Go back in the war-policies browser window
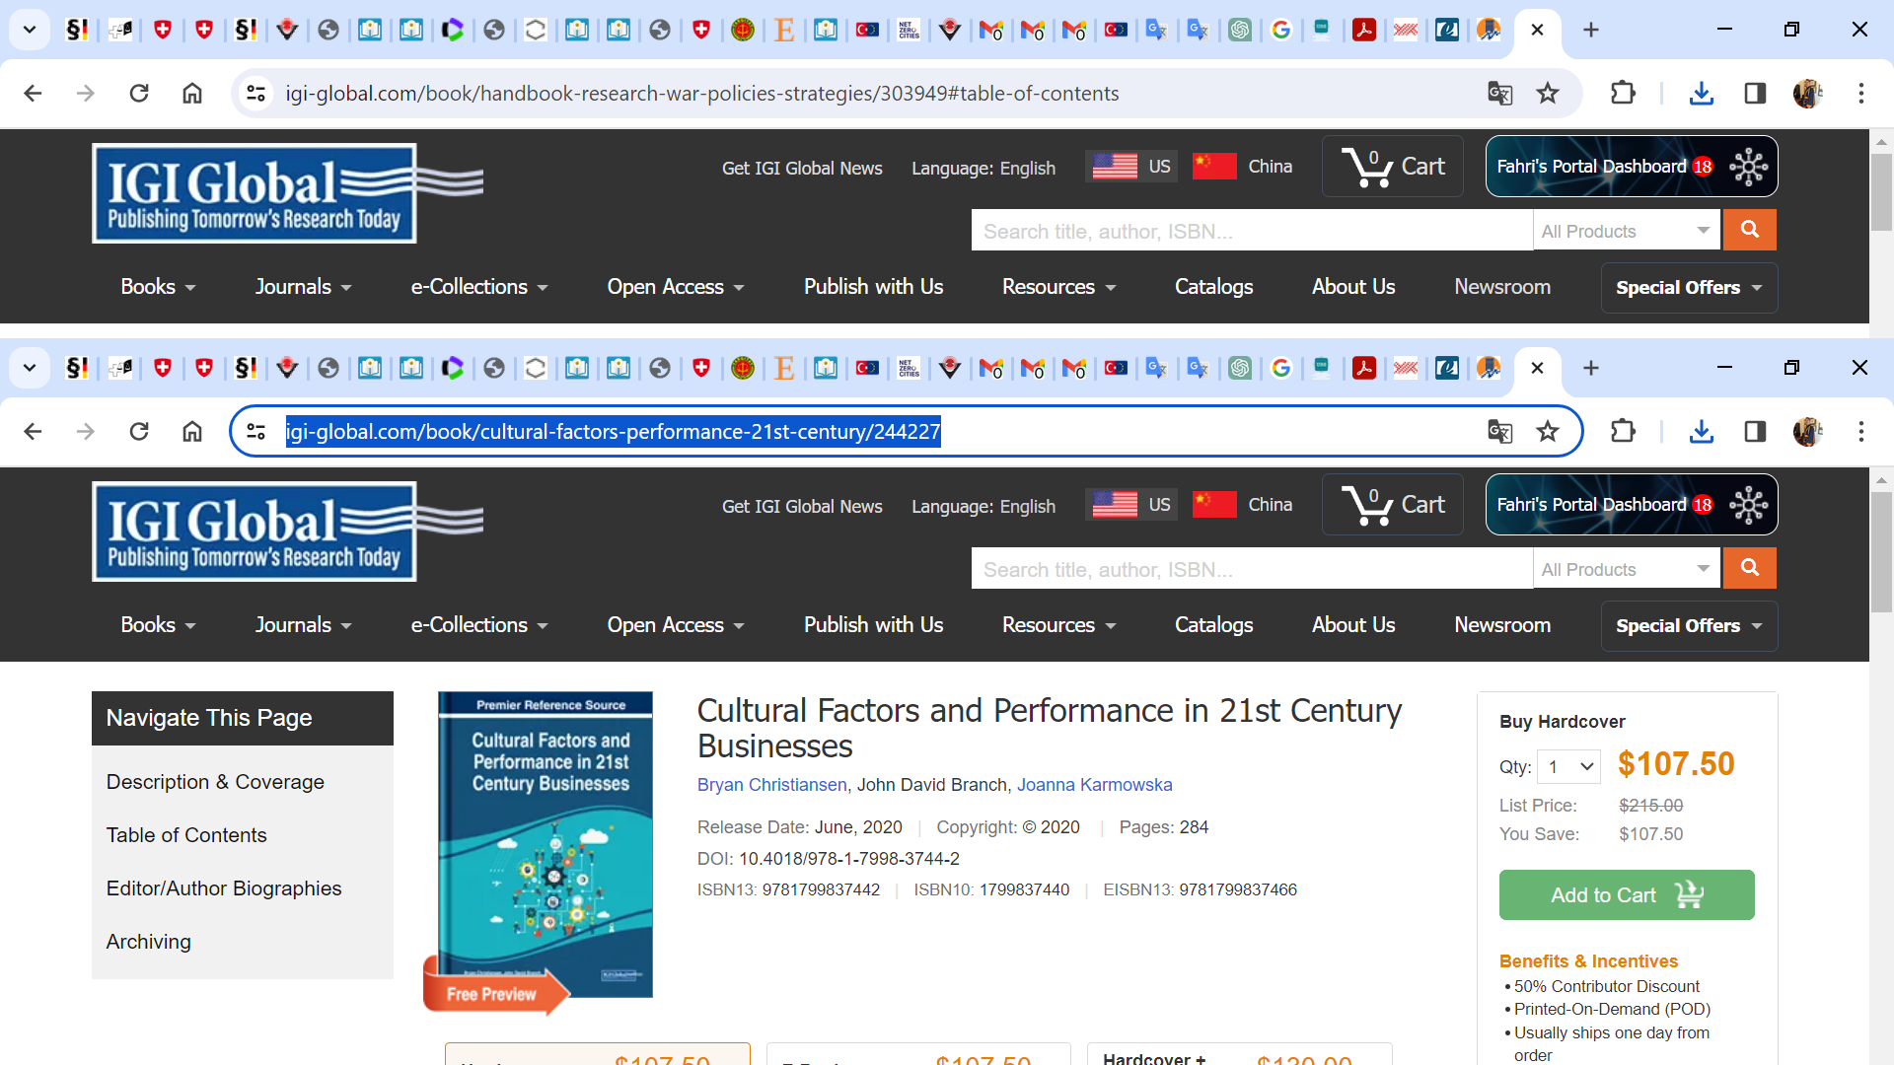This screenshot has height=1065, width=1894. point(33,93)
